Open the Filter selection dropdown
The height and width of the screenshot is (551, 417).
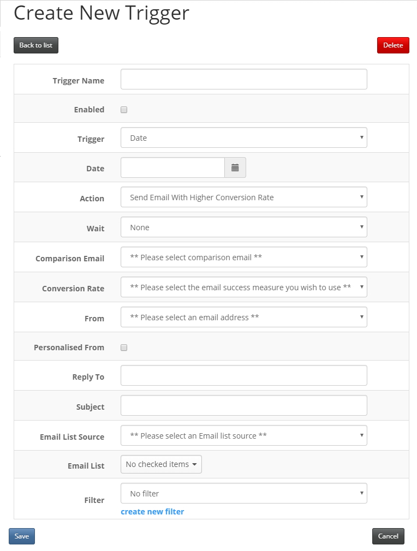coord(243,493)
